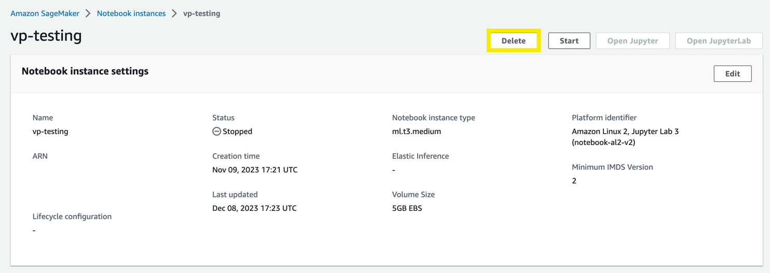Click the Stopped status icon
Screen dimensions: 770x273
coord(216,132)
